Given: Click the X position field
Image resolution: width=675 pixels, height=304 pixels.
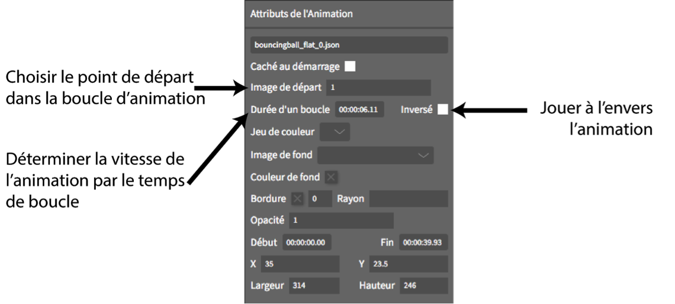Looking at the screenshot, I should (300, 264).
